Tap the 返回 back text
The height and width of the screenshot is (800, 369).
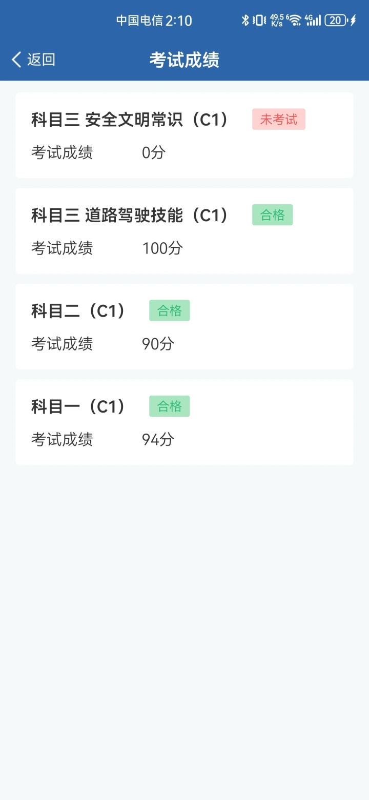(x=41, y=60)
